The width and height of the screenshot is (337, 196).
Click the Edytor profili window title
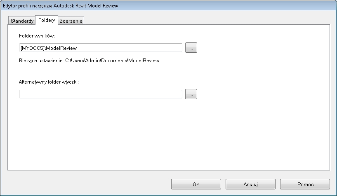[x=60, y=6]
